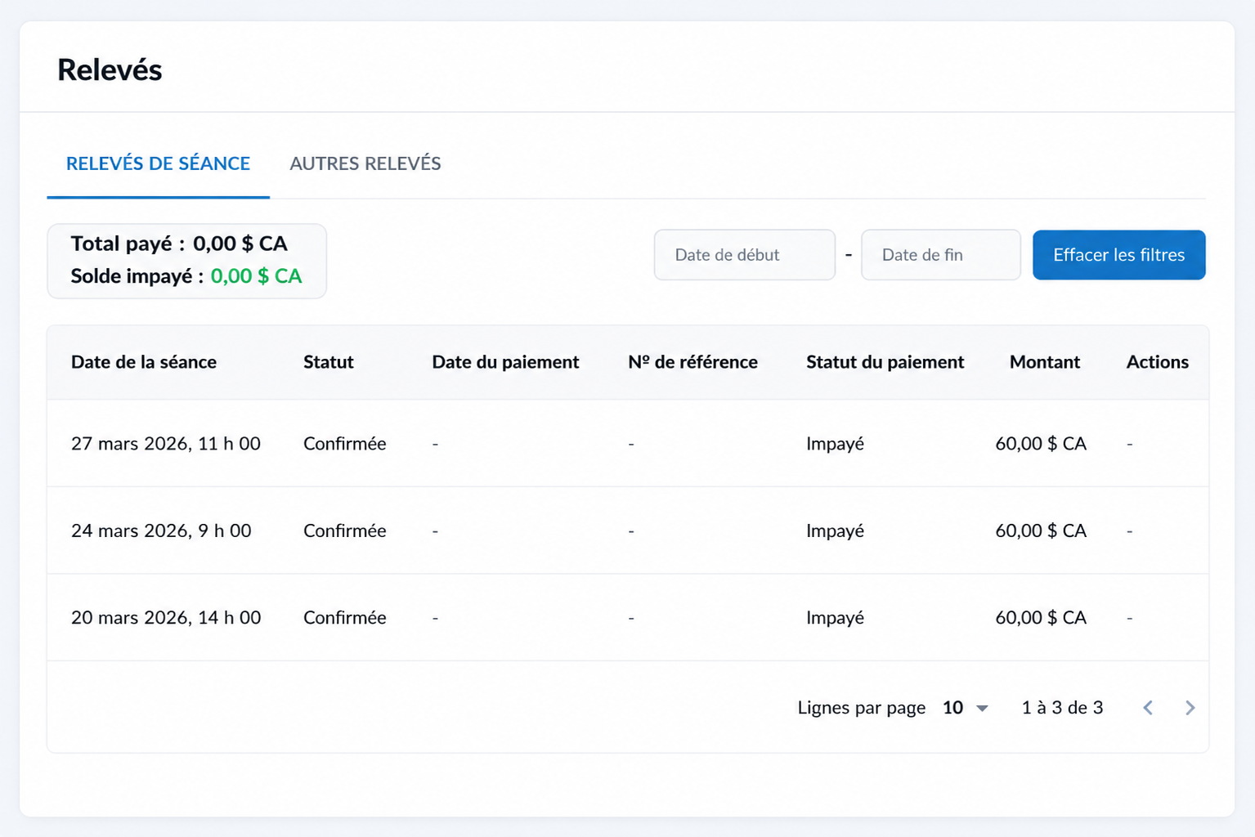Open the Lignes par page dropdown
The image size is (1255, 837).
pyautogui.click(x=966, y=708)
